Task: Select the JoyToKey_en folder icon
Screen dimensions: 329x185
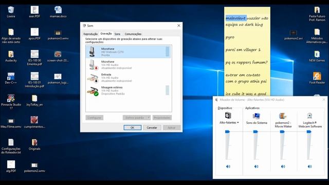Action: [x=34, y=101]
